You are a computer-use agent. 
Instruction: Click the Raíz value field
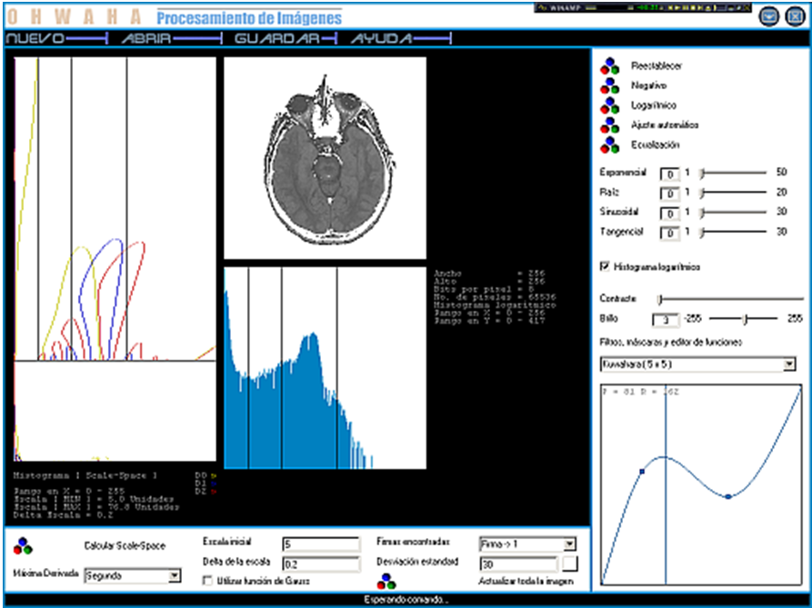(x=669, y=194)
